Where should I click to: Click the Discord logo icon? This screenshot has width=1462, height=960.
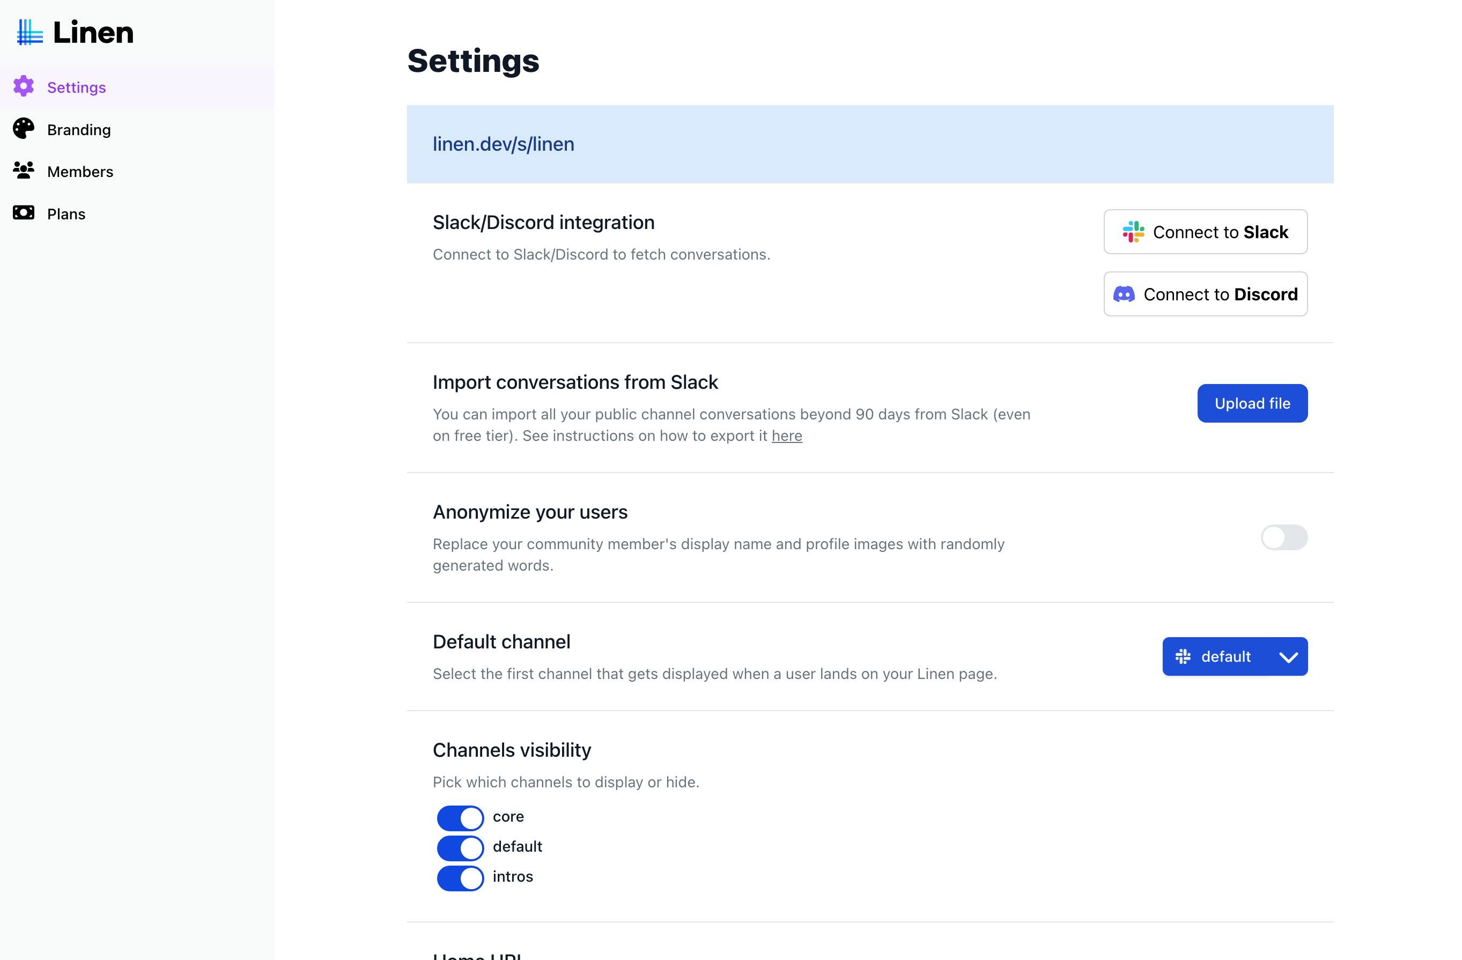(1124, 294)
